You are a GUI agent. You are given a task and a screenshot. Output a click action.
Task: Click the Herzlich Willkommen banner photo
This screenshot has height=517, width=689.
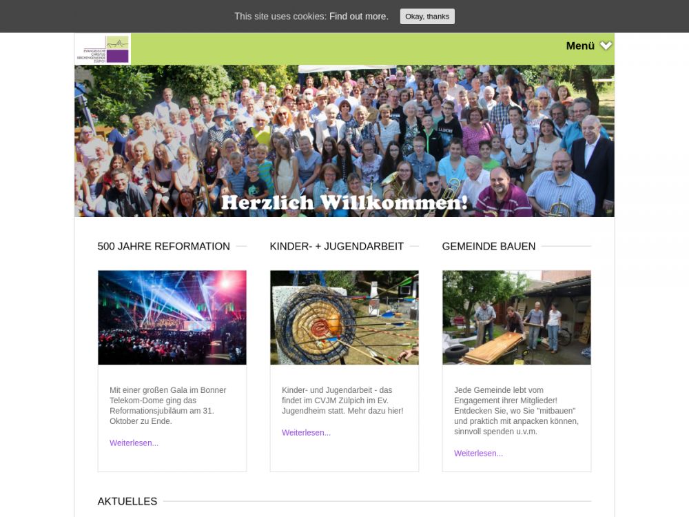(x=344, y=141)
